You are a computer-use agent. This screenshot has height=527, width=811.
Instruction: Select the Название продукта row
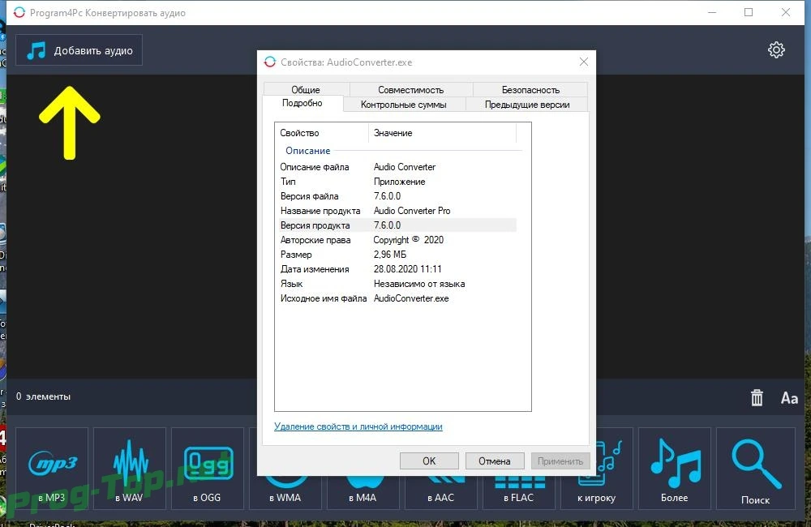(397, 211)
